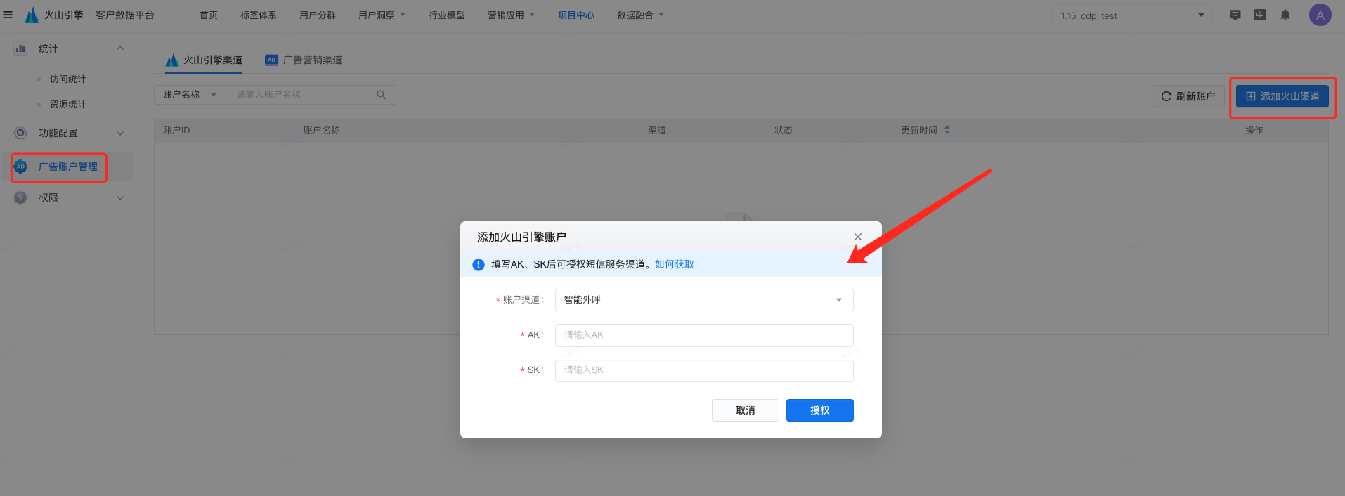Open 访问统计 in sidebar

pyautogui.click(x=67, y=79)
